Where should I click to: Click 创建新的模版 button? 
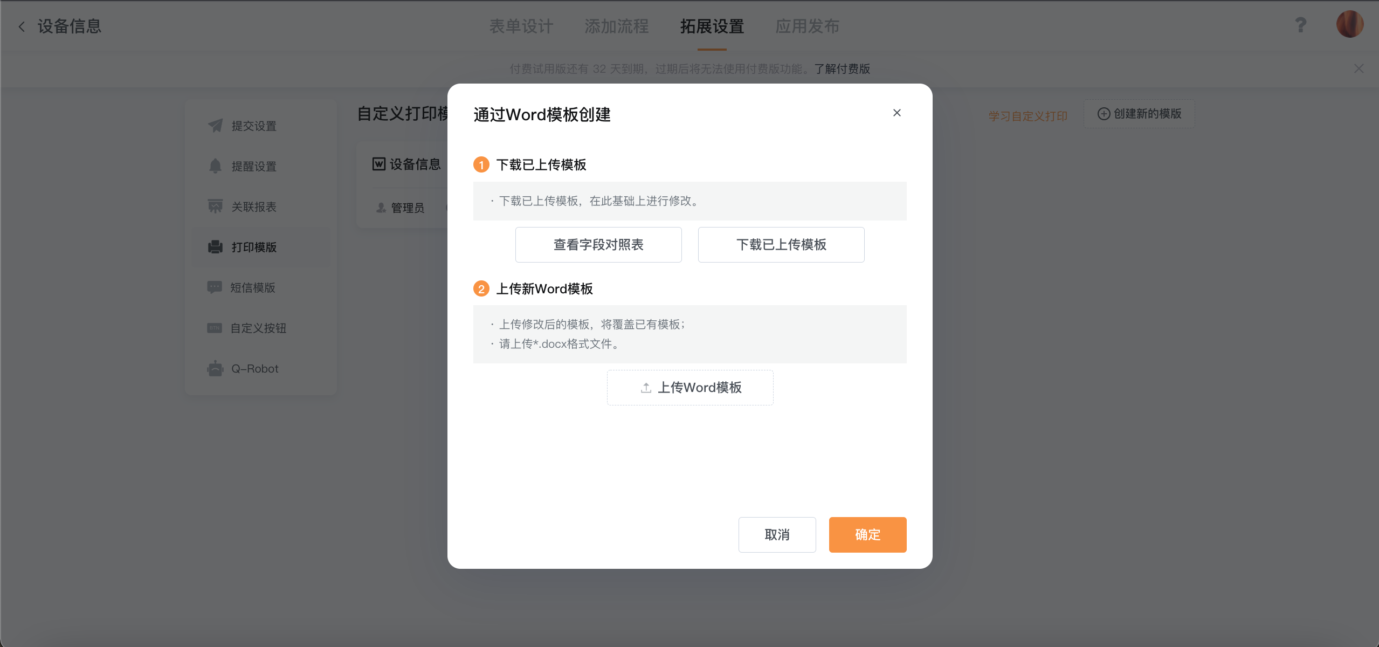tap(1139, 114)
